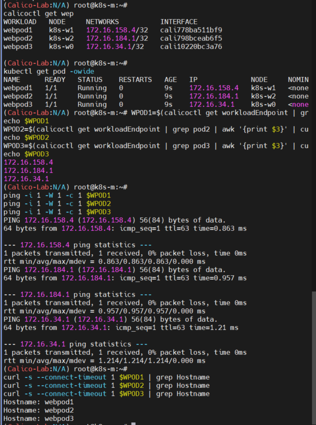Click IP 172.16.34.1 in the kubectl pod table
The image size is (316, 425).
point(212,104)
